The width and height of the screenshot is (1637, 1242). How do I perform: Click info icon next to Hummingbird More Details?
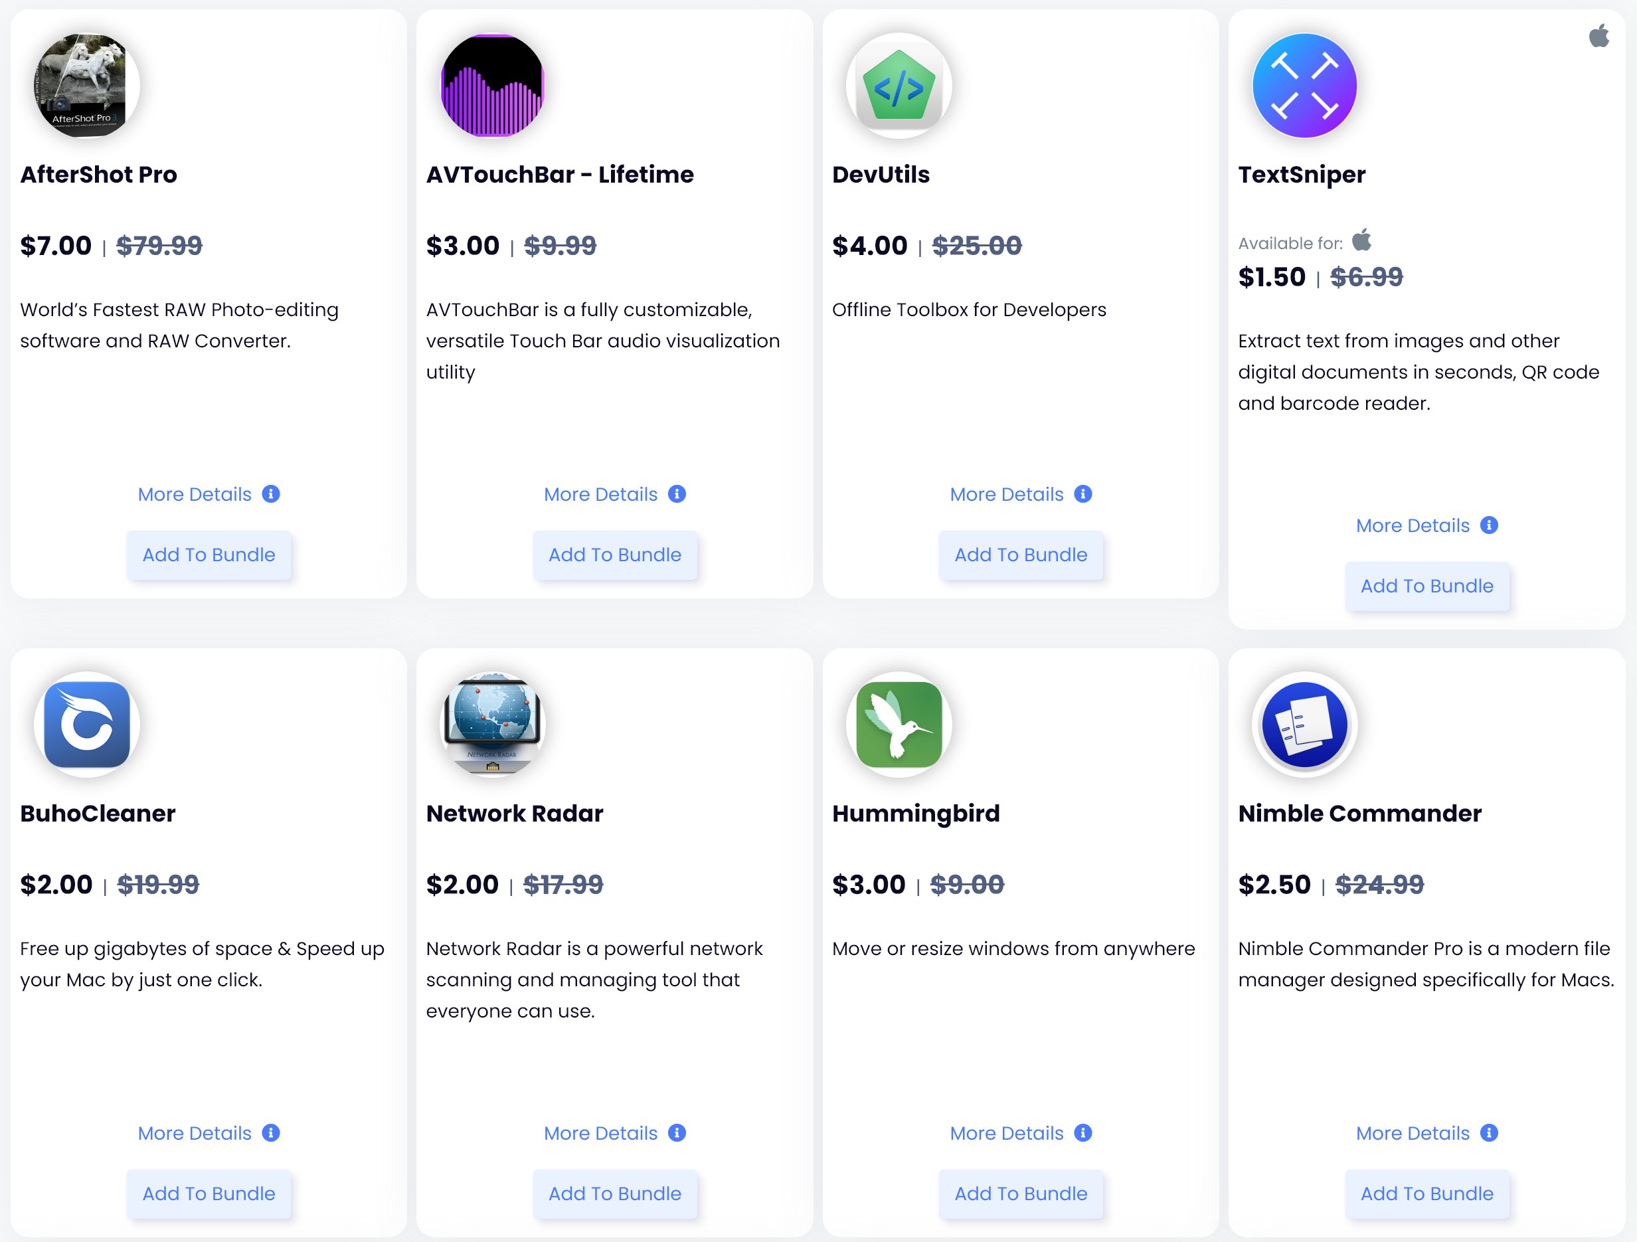[x=1082, y=1132]
